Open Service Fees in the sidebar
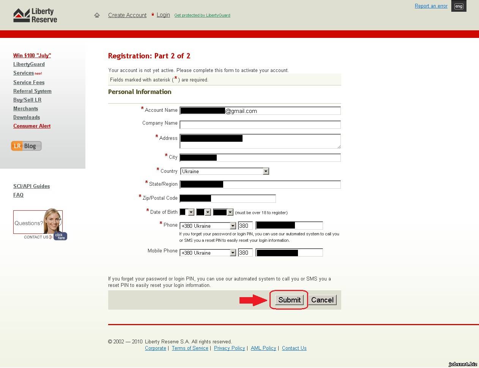The width and height of the screenshot is (479, 368). 29,82
